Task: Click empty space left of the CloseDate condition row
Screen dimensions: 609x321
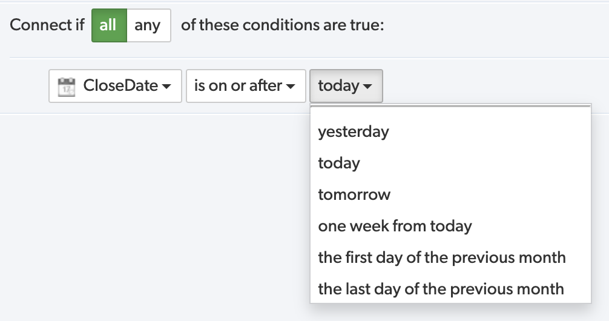Action: click(27, 86)
